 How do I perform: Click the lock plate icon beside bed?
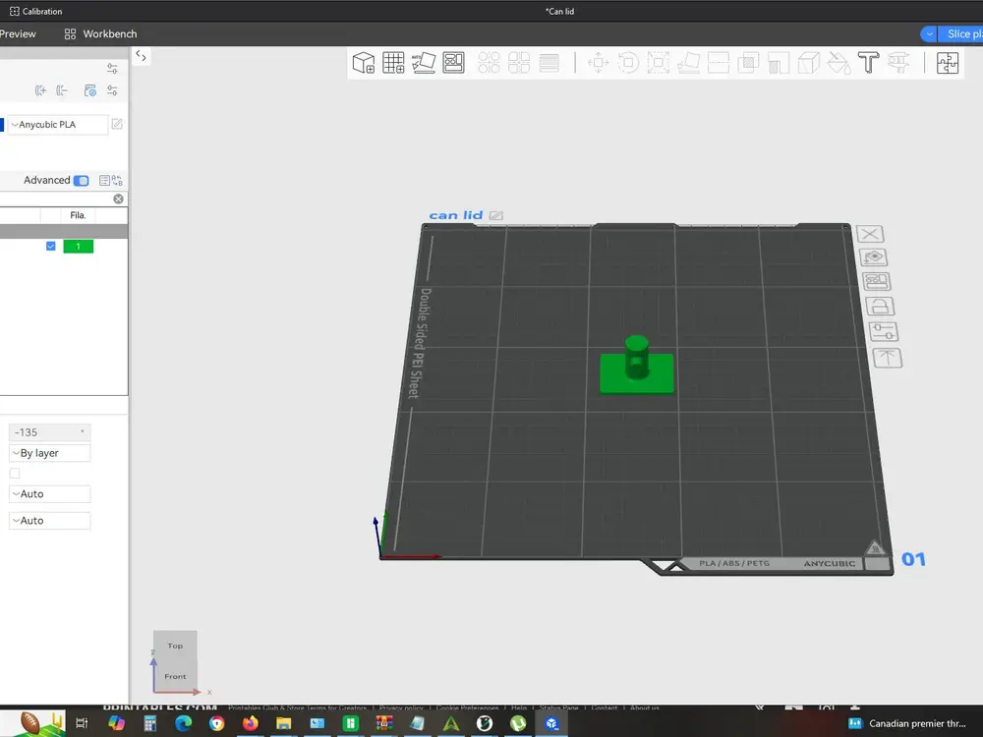pos(880,307)
